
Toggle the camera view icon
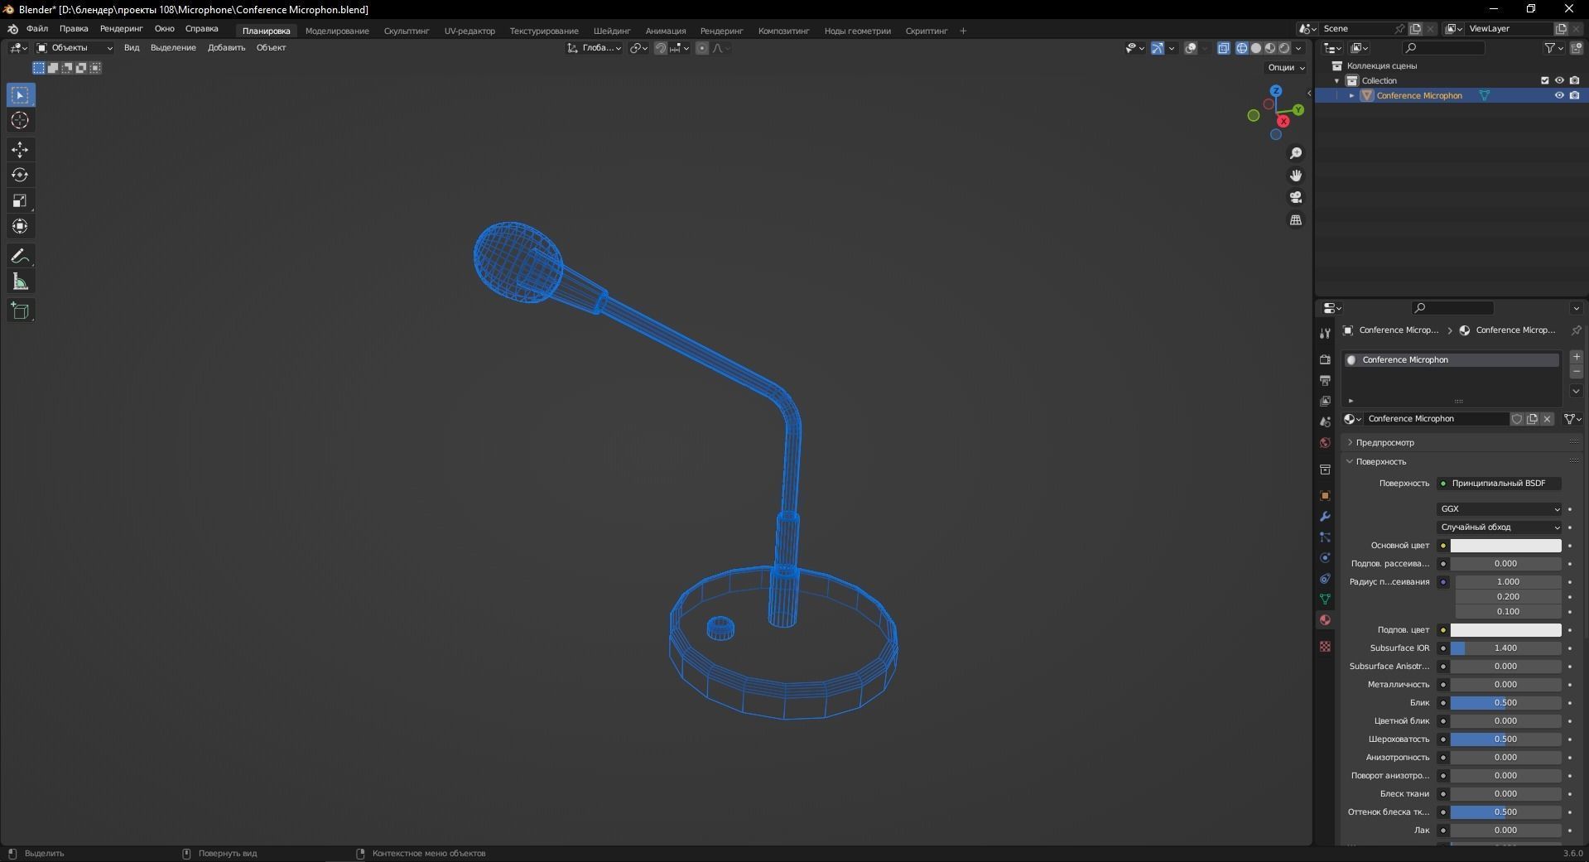(1296, 197)
